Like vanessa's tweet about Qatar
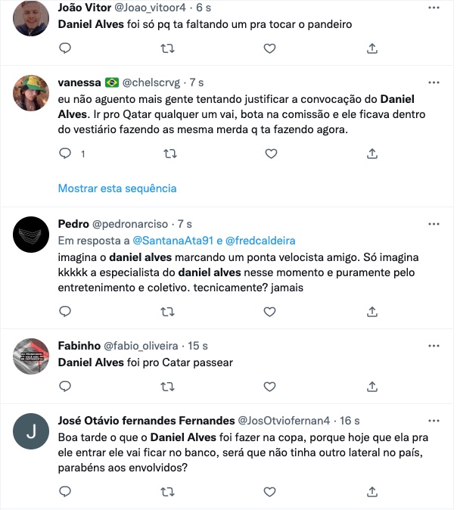This screenshot has height=510, width=457. pyautogui.click(x=269, y=154)
